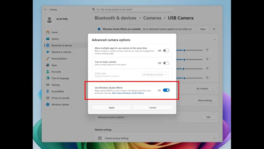Select Bluetooth & devices in sidebar
The image size is (264, 149).
(x=62, y=46)
